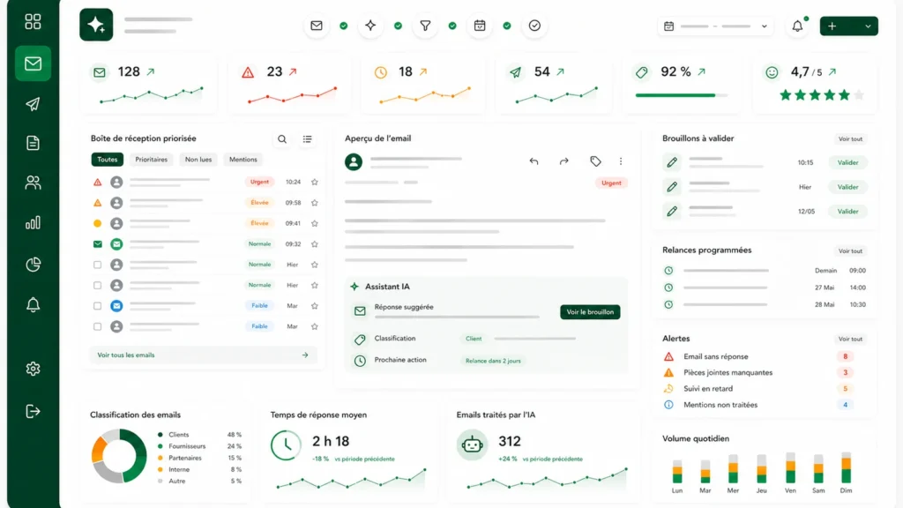Star the 09:58 email
The image size is (903, 508).
315,203
